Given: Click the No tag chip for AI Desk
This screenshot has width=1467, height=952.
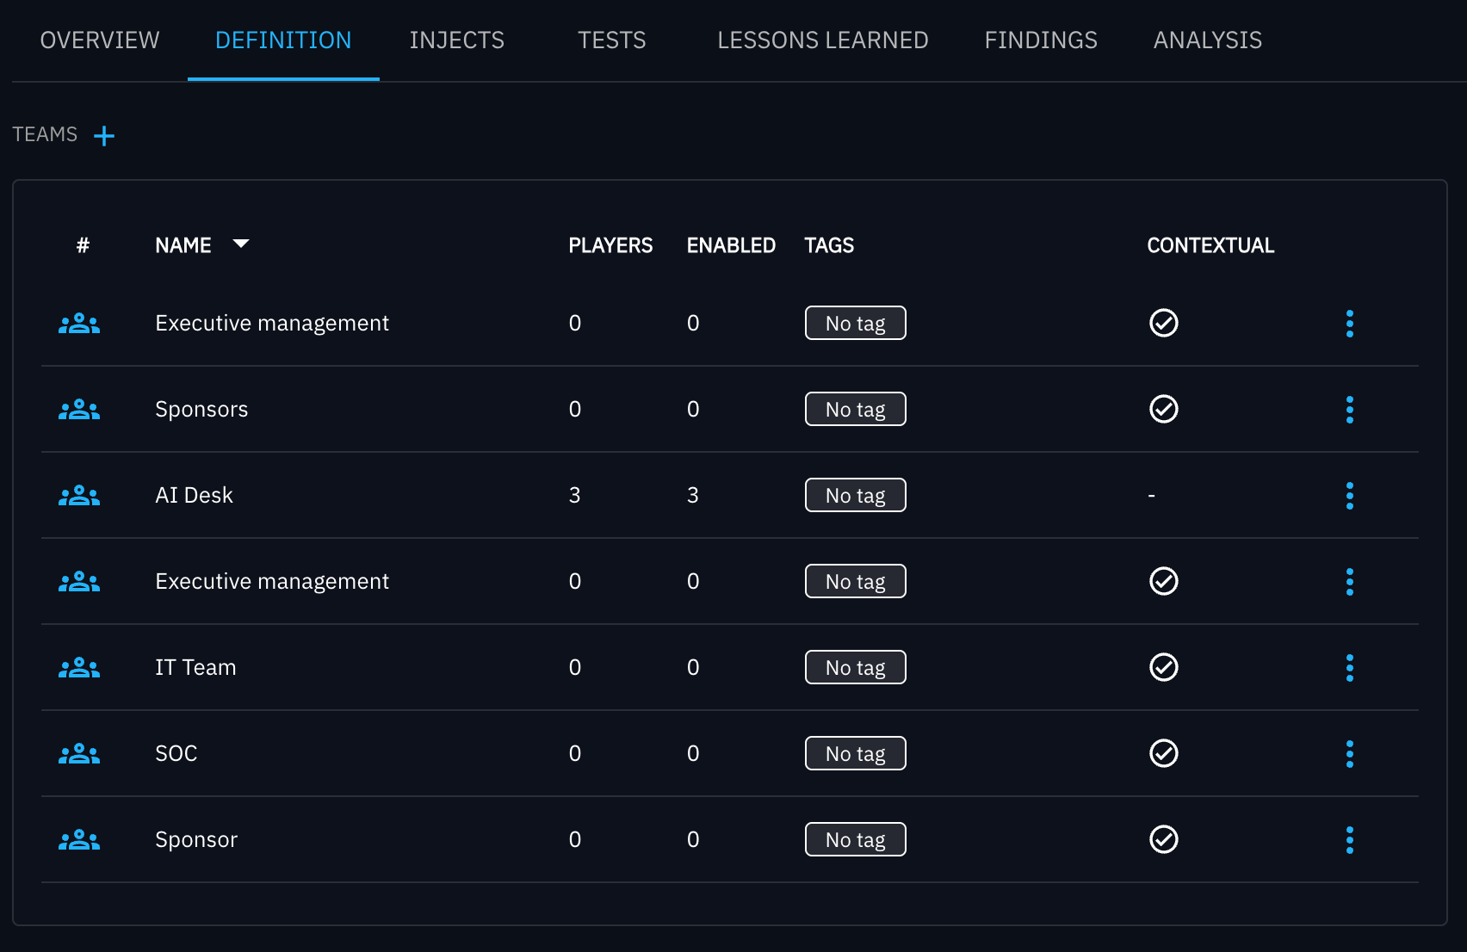Looking at the screenshot, I should coord(855,495).
